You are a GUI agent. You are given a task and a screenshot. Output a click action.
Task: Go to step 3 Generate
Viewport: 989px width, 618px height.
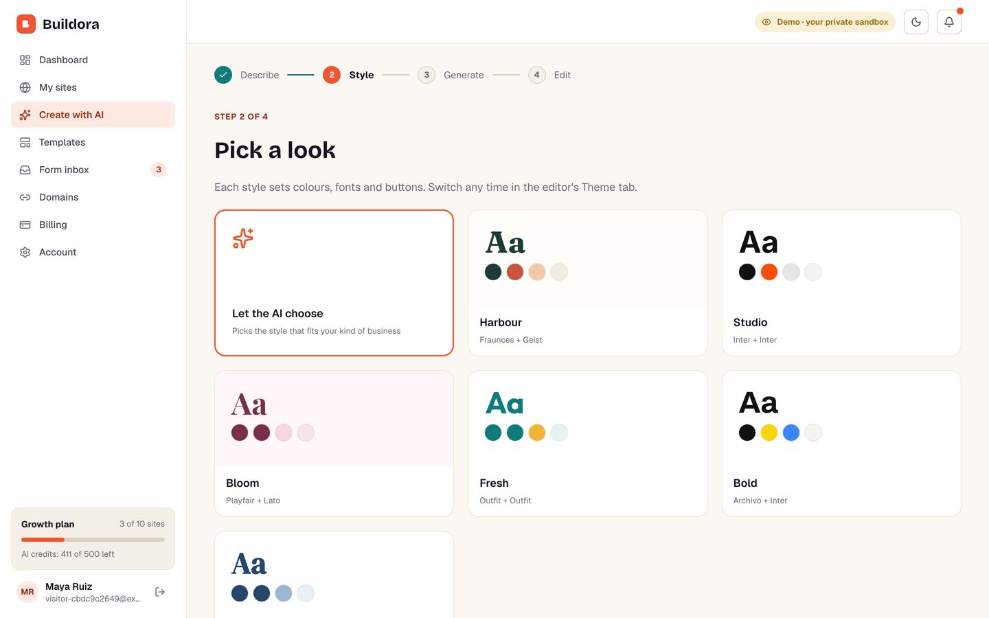click(451, 75)
